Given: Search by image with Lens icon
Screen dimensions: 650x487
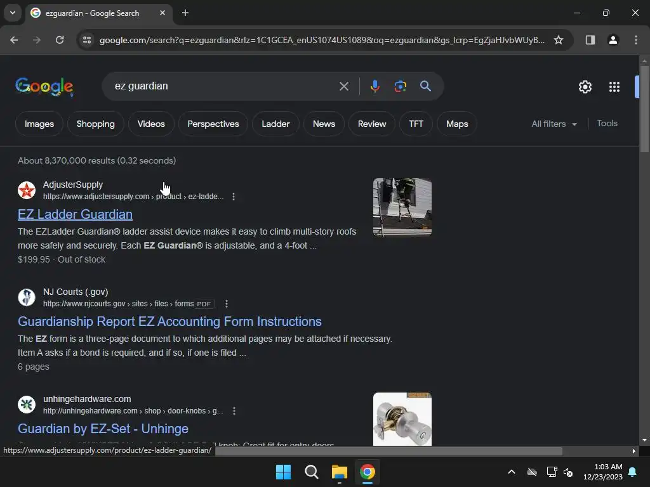Looking at the screenshot, I should 400,86.
